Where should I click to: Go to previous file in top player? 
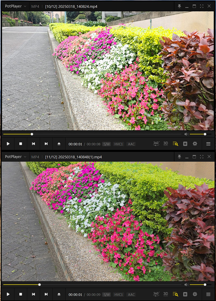33,144
